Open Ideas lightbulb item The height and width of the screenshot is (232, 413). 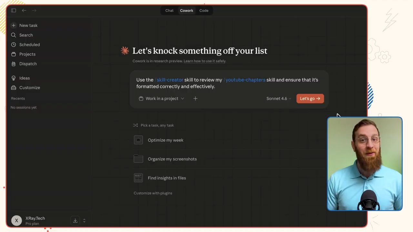[x=21, y=78]
